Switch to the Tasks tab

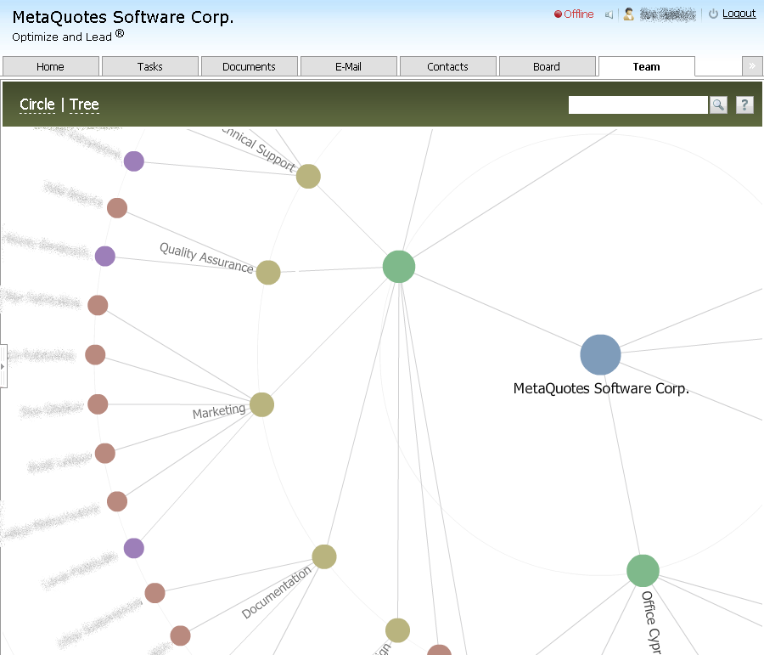150,66
